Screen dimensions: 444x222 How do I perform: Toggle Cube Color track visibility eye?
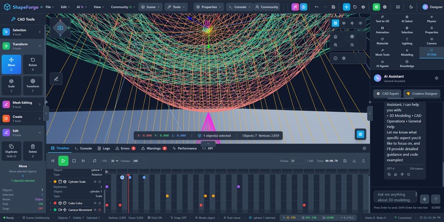tap(95, 203)
